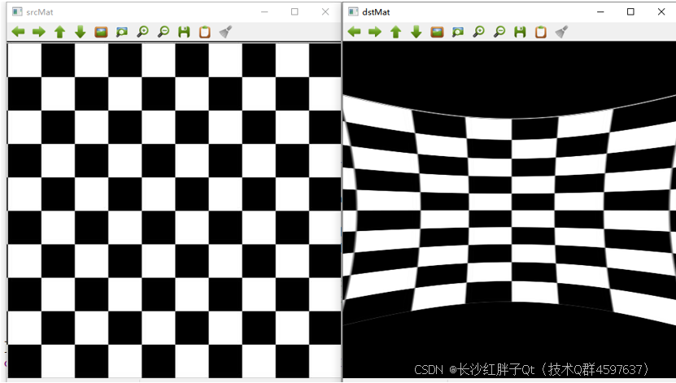Zoom out on the dstMat image

pyautogui.click(x=499, y=32)
